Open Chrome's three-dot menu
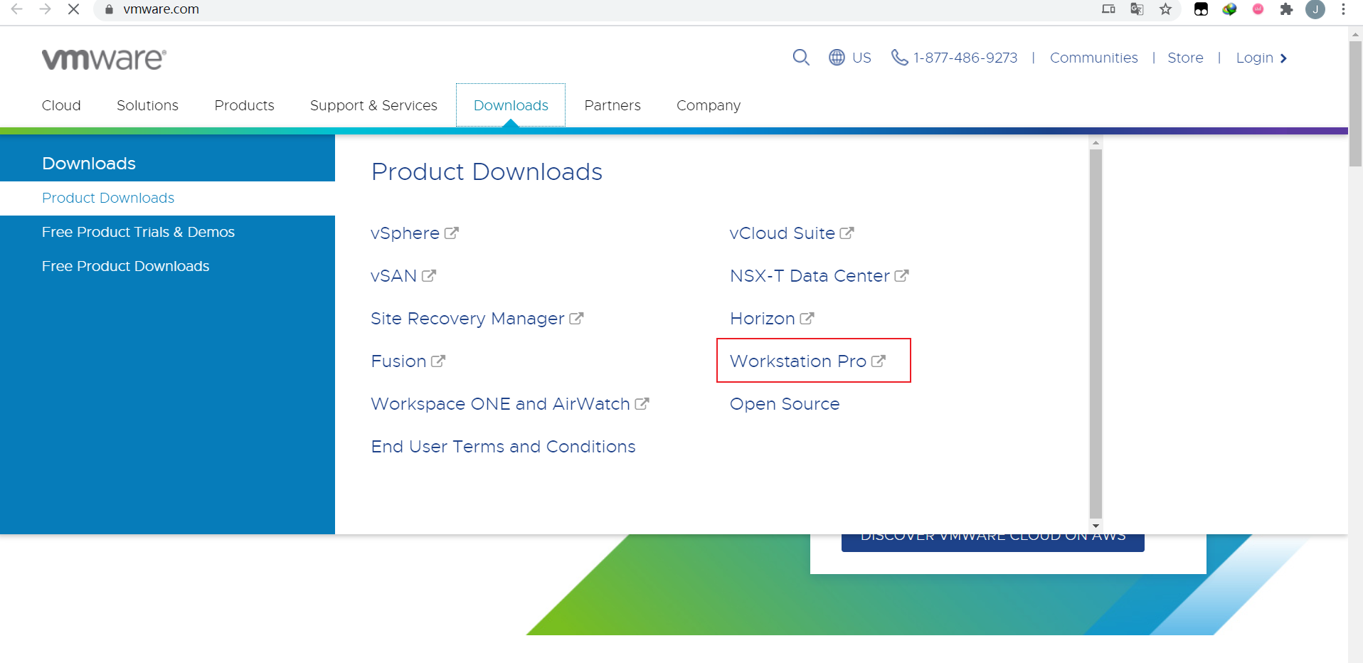This screenshot has height=663, width=1363. [x=1343, y=9]
